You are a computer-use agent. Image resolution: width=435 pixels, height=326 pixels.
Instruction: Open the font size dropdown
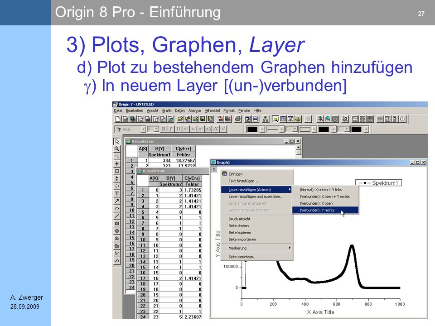pos(156,129)
